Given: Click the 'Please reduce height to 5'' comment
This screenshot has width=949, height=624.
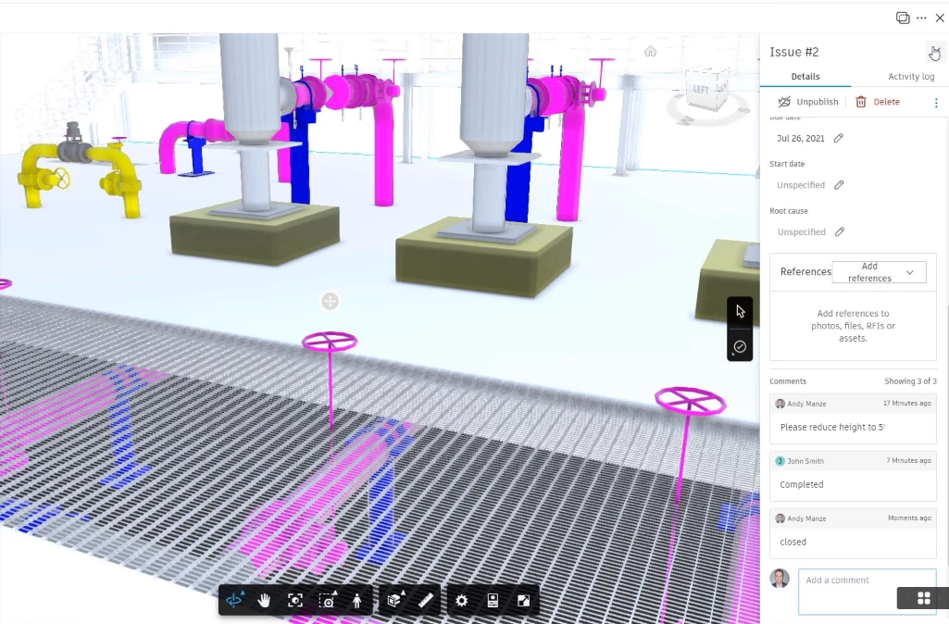Looking at the screenshot, I should [x=832, y=428].
